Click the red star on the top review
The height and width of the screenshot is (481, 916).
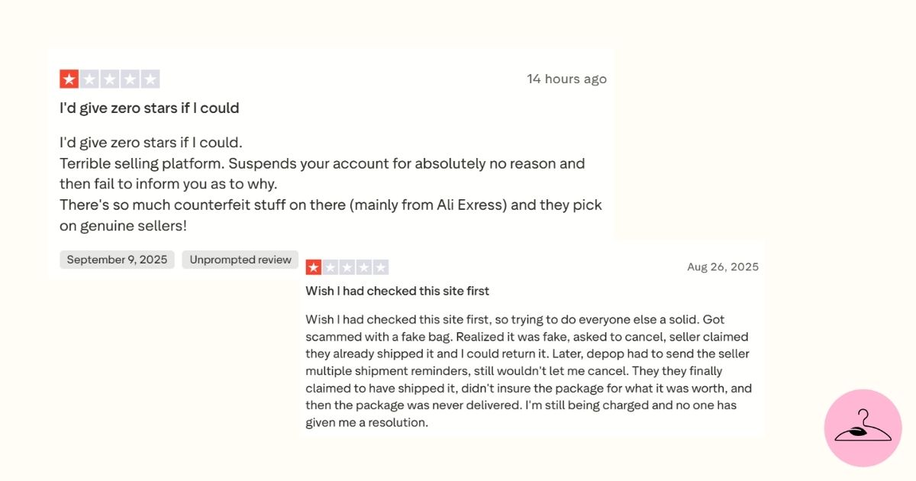tap(69, 79)
